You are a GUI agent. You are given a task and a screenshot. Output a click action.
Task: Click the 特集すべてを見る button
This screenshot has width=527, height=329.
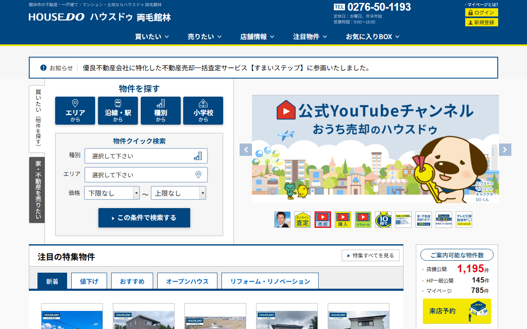(x=371, y=255)
